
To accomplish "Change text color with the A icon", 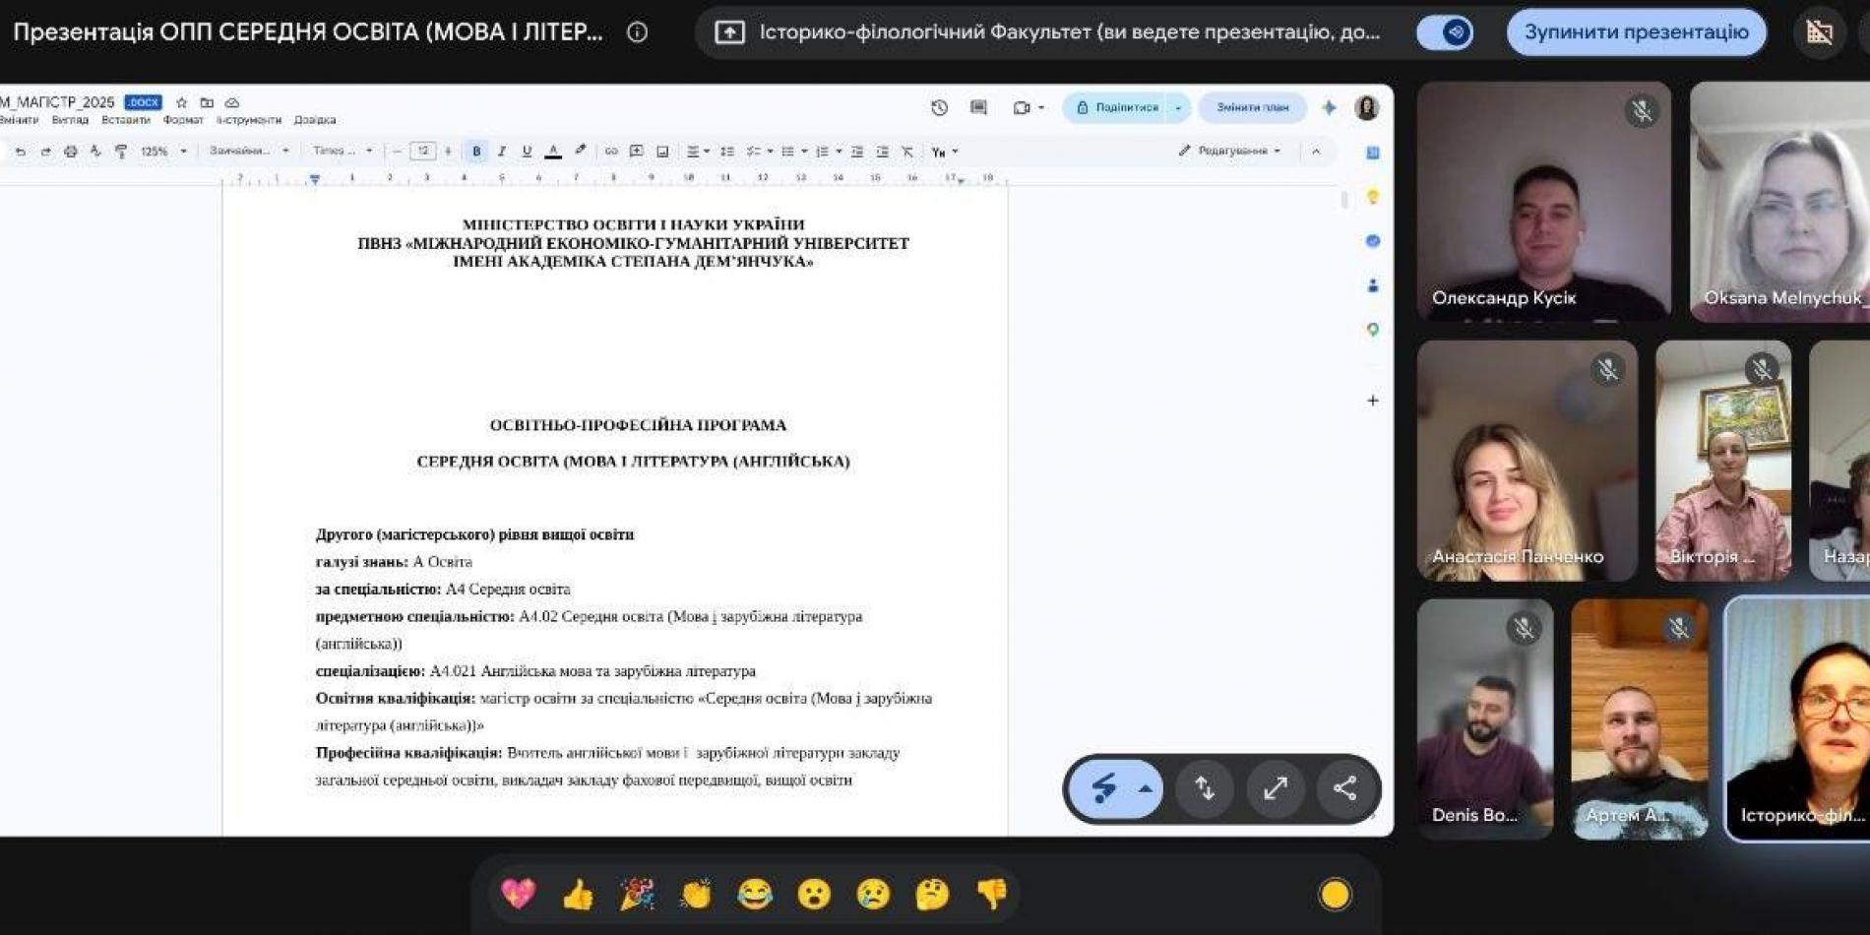I will pyautogui.click(x=553, y=152).
